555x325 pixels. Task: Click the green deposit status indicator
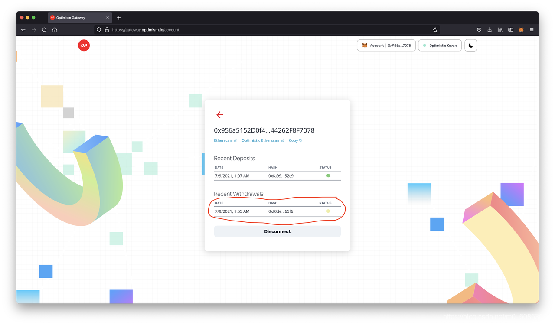click(328, 176)
